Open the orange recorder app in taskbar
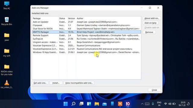Image resolution: width=193 pixels, height=108 pixels. coord(120,104)
